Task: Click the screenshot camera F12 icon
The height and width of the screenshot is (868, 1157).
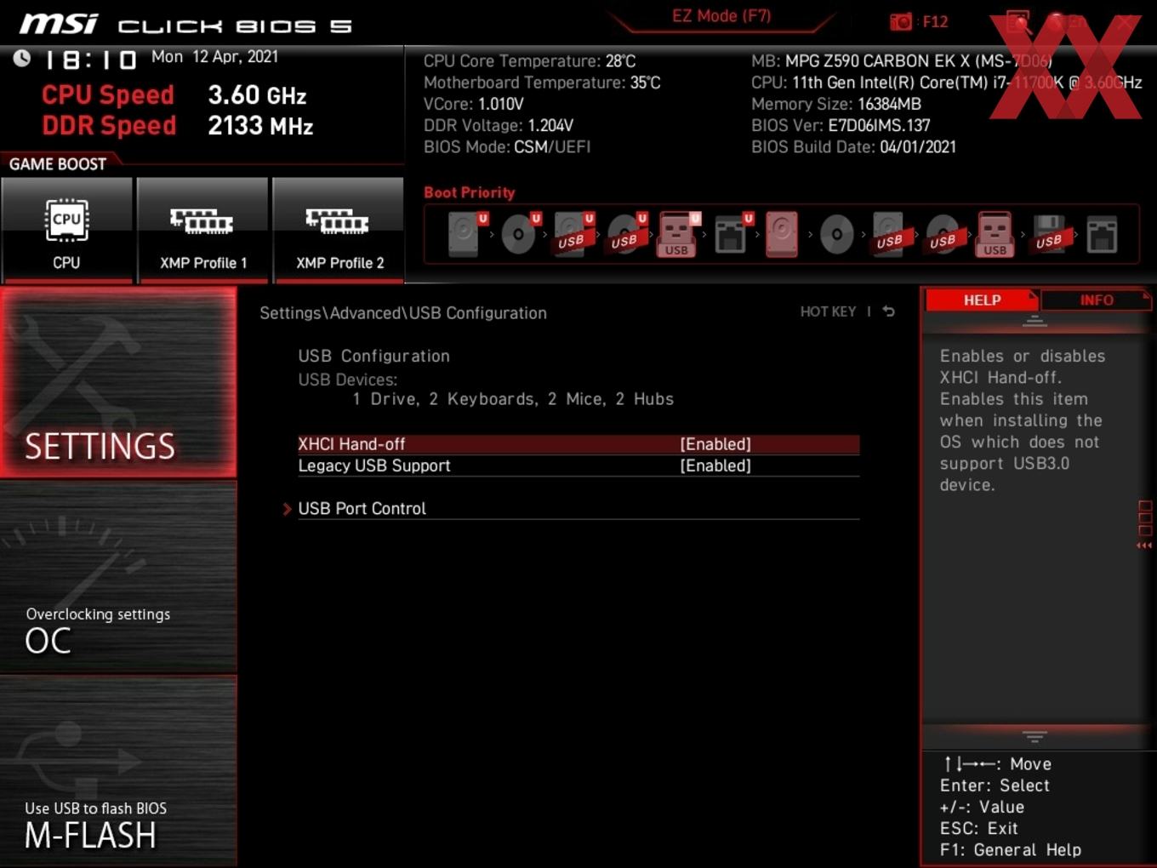Action: tap(900, 21)
